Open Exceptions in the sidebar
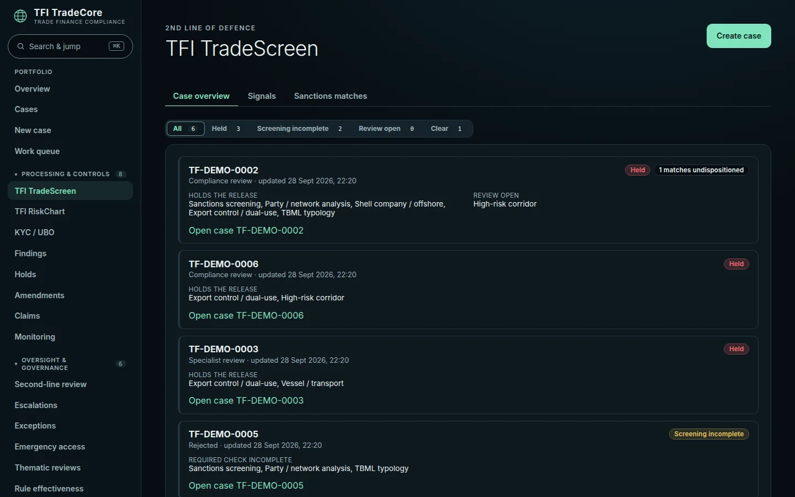Viewport: 795px width, 497px height. click(x=70, y=426)
